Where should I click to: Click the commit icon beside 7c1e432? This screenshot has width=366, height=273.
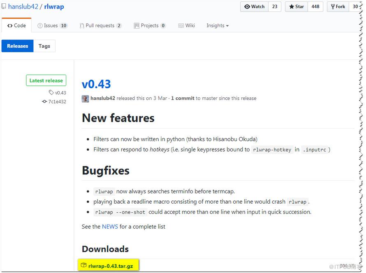tap(44, 101)
